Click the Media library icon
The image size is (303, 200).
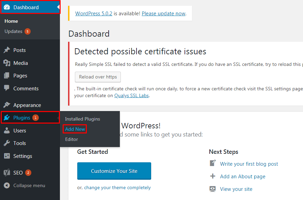(x=7, y=63)
